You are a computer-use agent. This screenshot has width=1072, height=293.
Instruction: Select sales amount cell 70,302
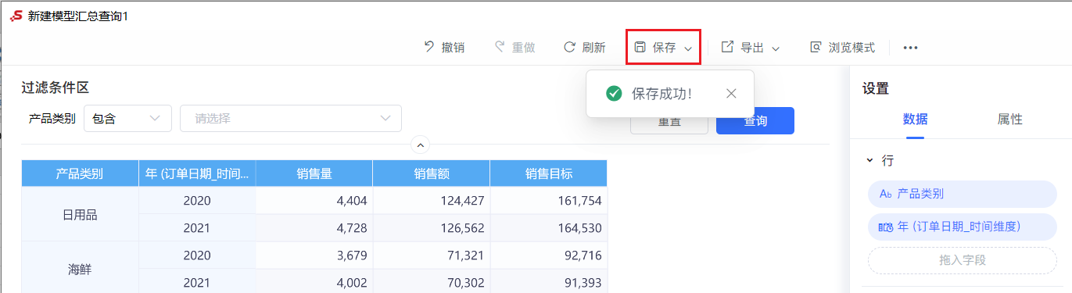[x=431, y=282]
